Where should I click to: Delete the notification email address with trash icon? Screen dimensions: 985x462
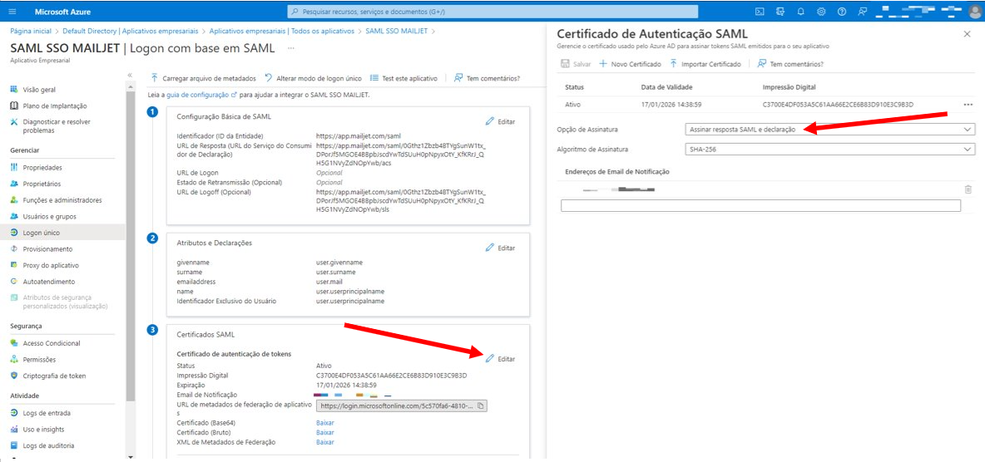pyautogui.click(x=968, y=189)
